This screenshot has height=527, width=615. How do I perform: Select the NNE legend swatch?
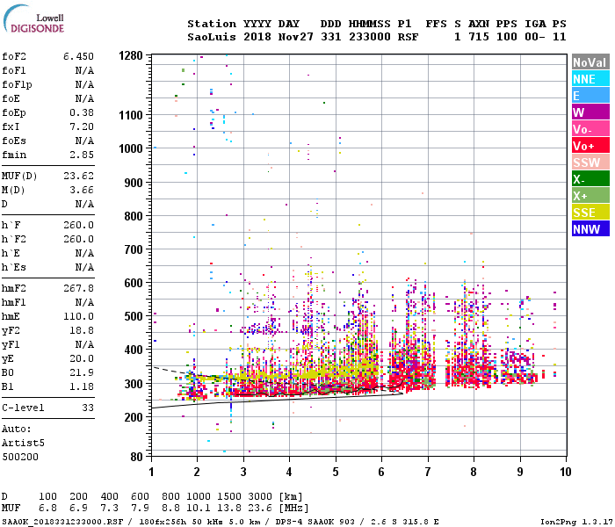point(590,79)
